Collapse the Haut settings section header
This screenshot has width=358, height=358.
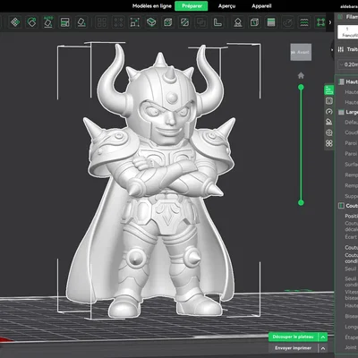pyautogui.click(x=347, y=81)
